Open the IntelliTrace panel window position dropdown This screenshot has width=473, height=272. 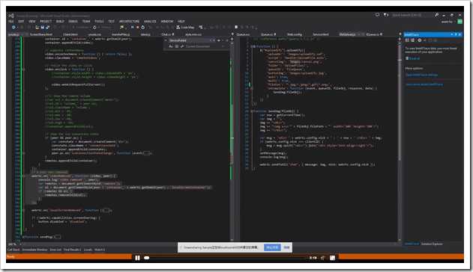coord(452,34)
